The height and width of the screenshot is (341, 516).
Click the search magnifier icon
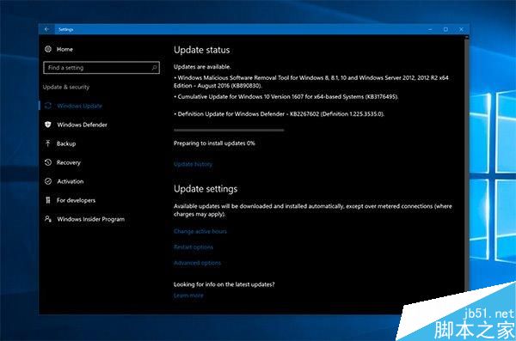(x=154, y=68)
